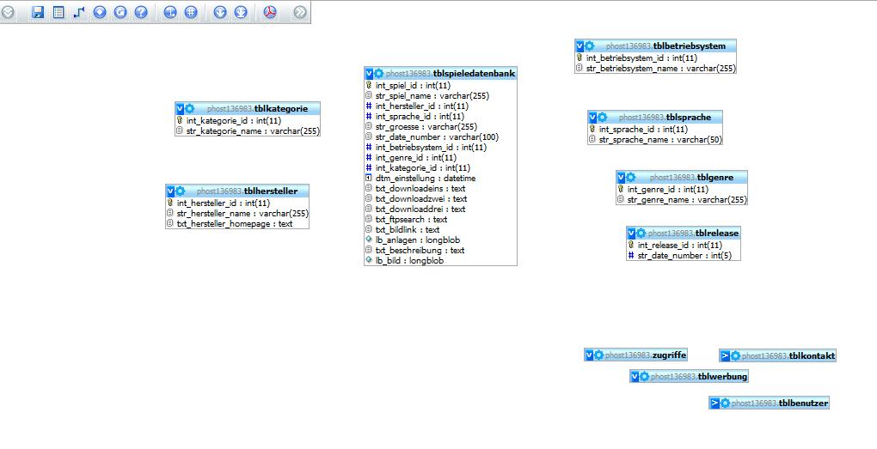The image size is (877, 449).
Task: Expand the collapsed tblkontakt table
Action: (x=725, y=355)
